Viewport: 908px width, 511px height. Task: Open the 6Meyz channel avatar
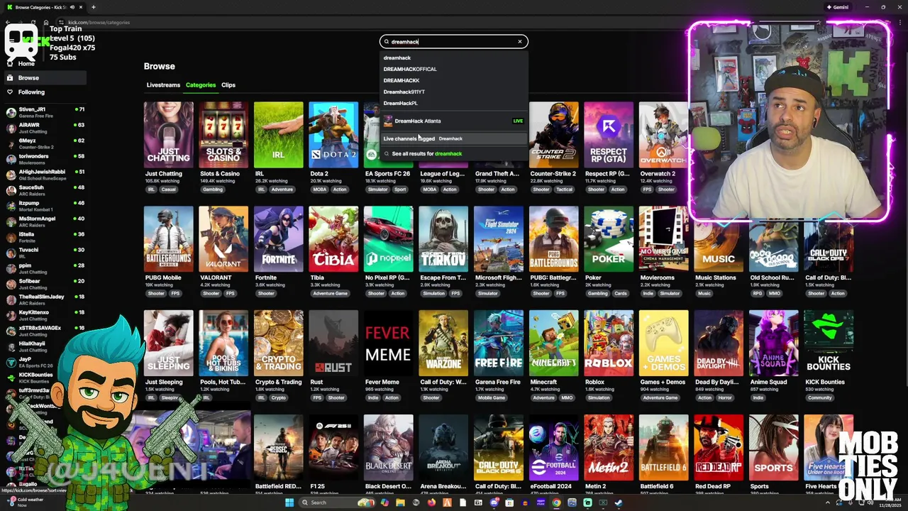[11, 143]
